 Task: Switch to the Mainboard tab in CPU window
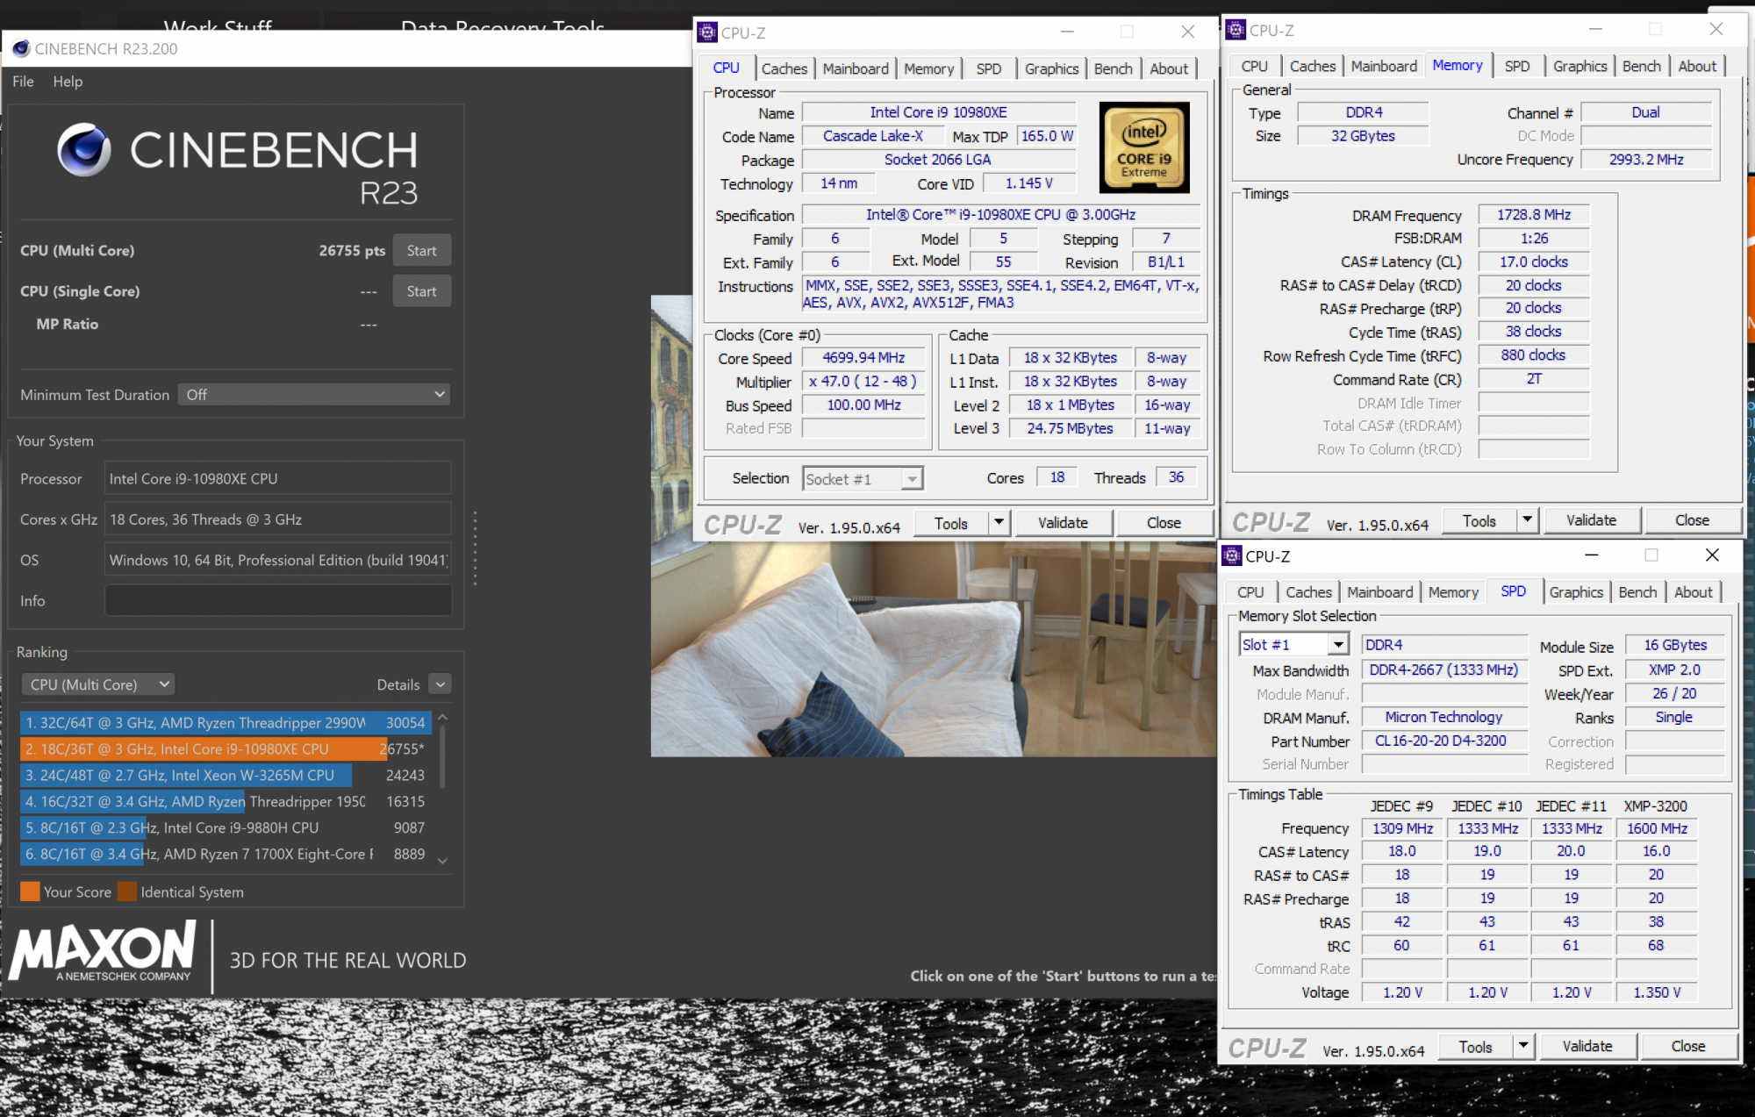click(855, 68)
